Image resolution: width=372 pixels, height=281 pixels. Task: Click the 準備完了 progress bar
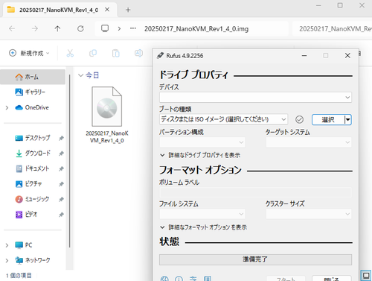point(255,259)
